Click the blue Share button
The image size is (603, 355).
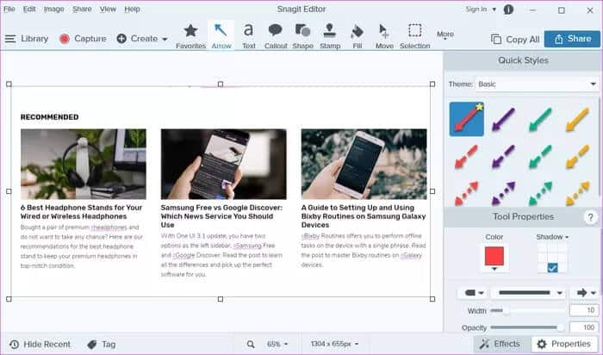point(572,39)
